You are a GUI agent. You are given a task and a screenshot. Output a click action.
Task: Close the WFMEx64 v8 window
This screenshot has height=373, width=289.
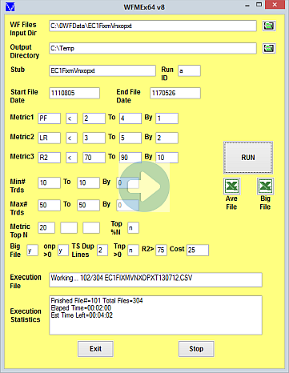click(x=275, y=5)
